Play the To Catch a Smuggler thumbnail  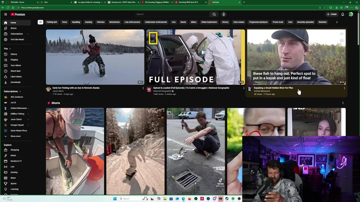[195, 57]
